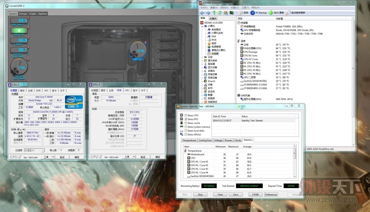Click the Clear button

pyautogui.click(x=220, y=195)
